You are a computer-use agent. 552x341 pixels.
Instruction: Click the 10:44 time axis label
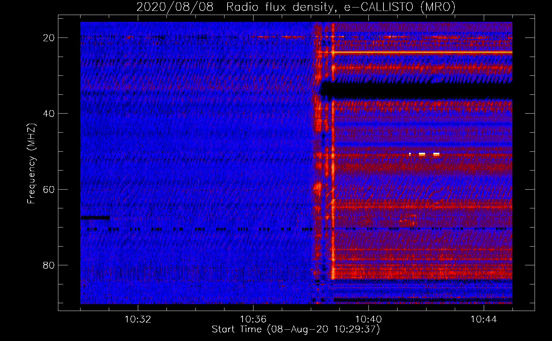click(484, 320)
